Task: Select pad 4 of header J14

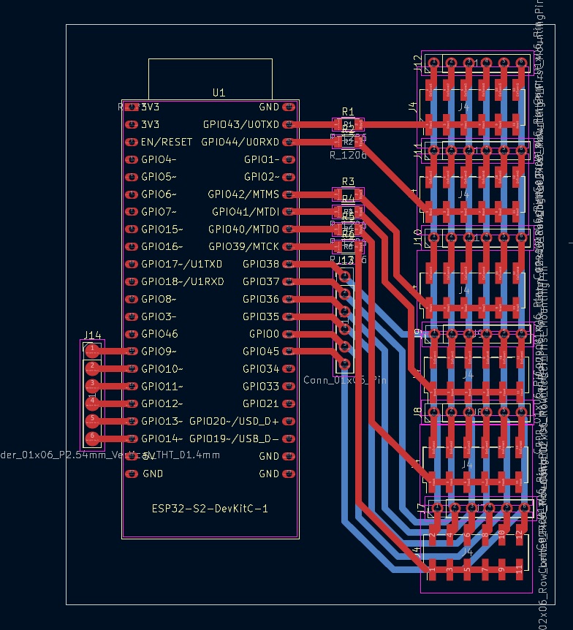Action: pyautogui.click(x=92, y=403)
